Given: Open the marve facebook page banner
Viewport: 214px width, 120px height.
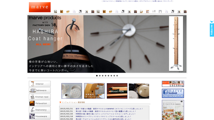Looking at the screenshot, I should tap(173, 94).
